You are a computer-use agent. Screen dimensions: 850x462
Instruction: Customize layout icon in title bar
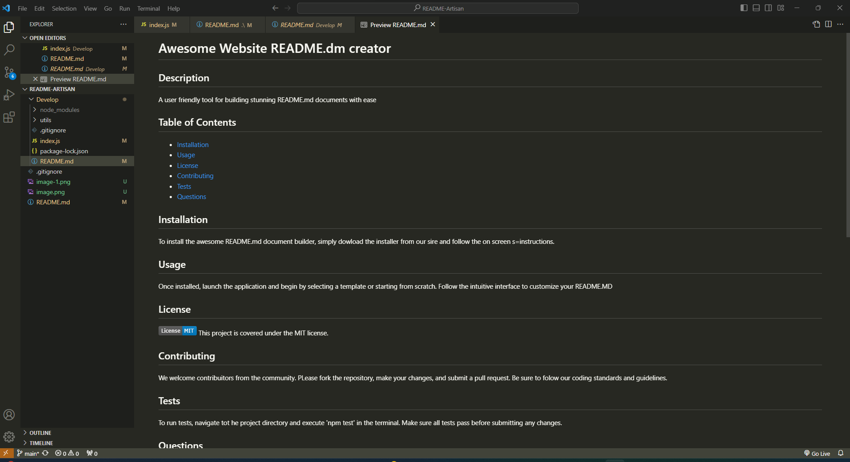point(781,8)
